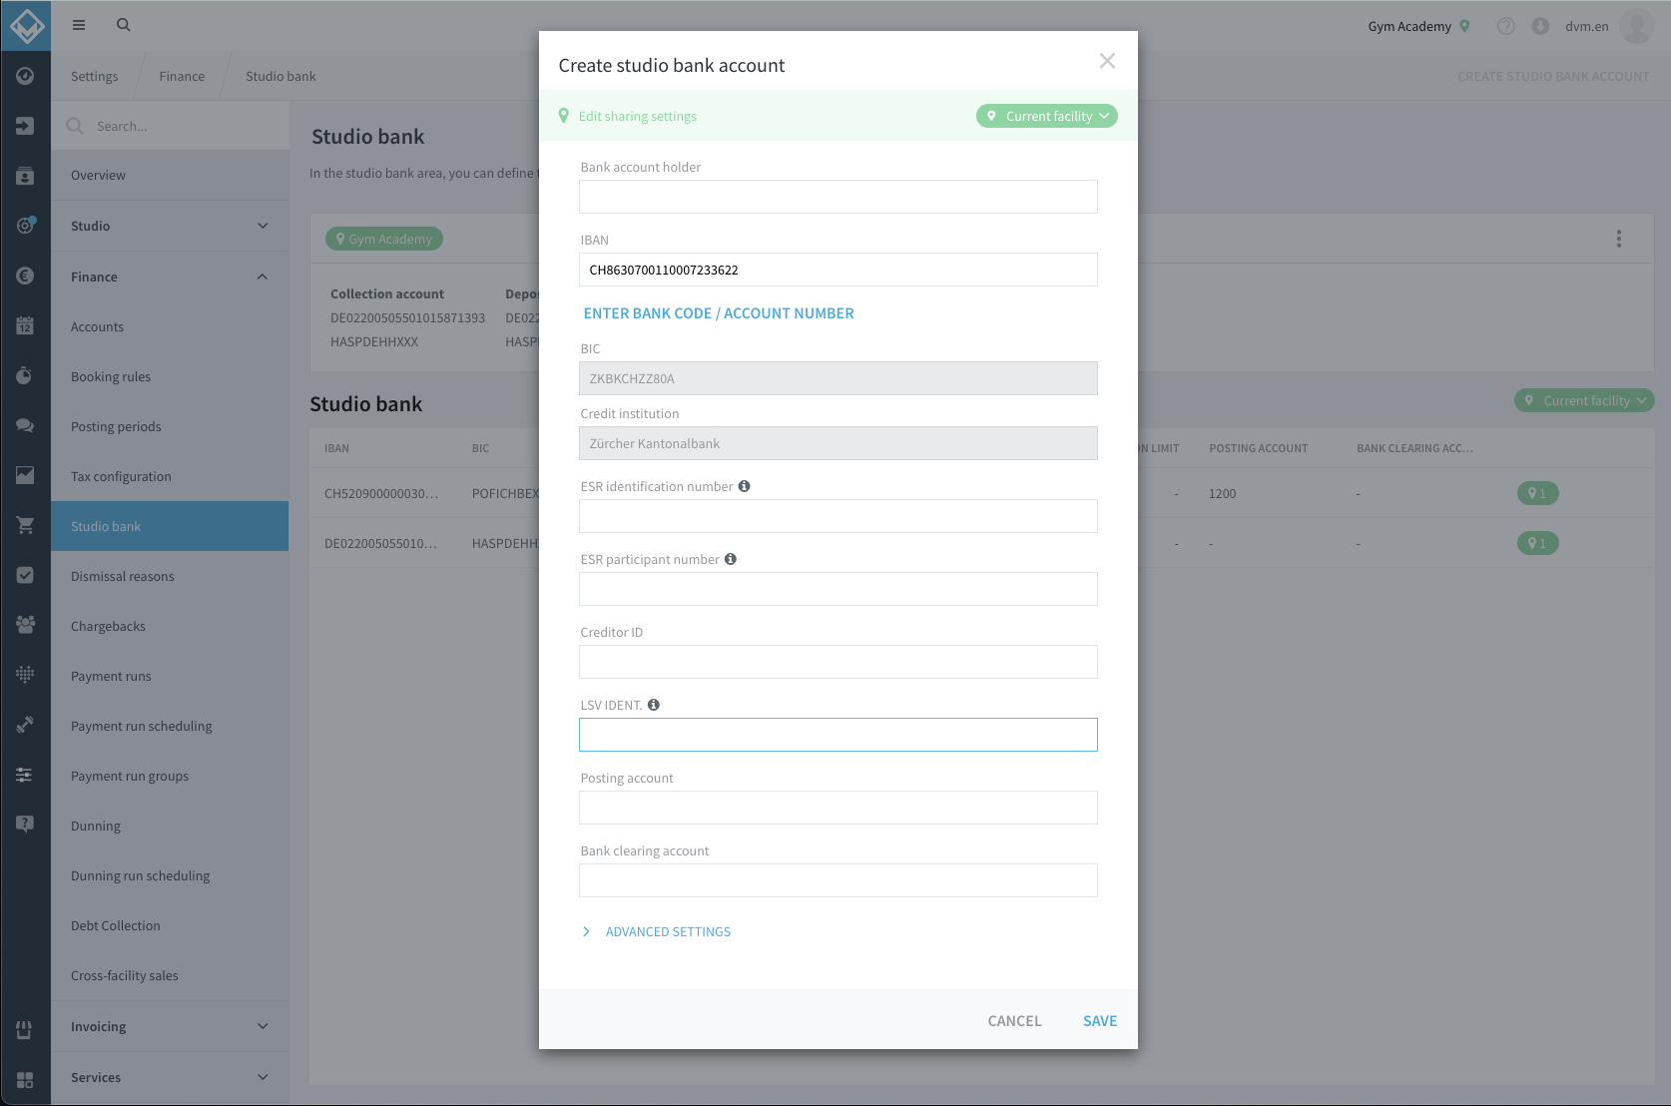
Task: Open the dumbbell training sidebar icon
Action: (25, 725)
